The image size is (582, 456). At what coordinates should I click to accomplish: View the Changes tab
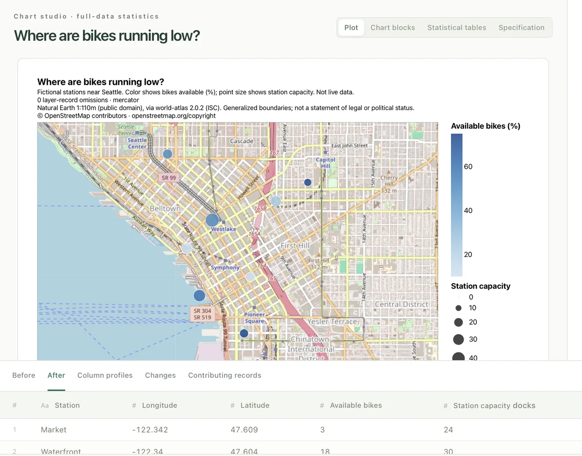[x=160, y=375]
